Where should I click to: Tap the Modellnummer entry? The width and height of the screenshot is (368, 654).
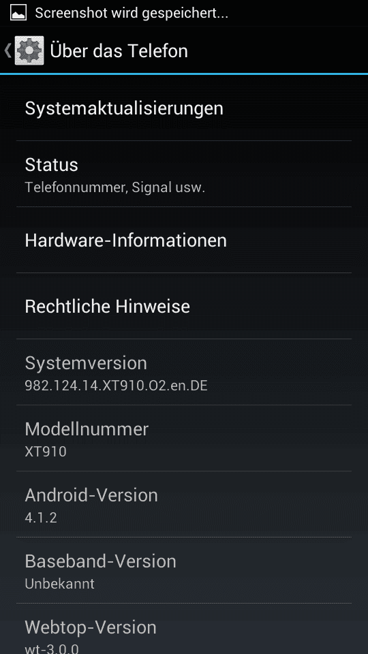(x=184, y=438)
